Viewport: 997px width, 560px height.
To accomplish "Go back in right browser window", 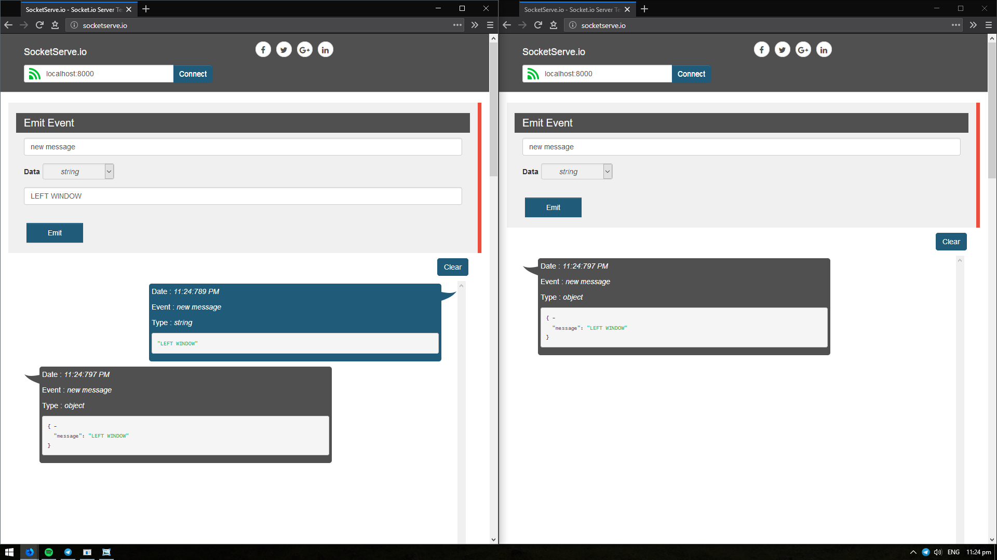I will (x=507, y=25).
